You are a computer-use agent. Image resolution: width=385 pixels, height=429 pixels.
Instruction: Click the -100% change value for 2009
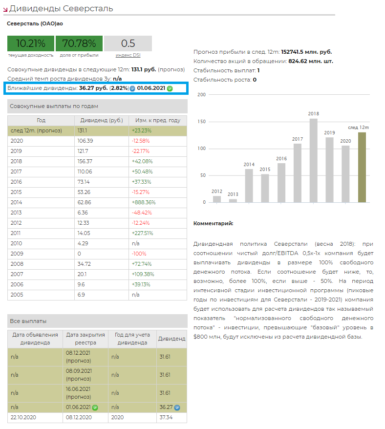click(x=139, y=254)
